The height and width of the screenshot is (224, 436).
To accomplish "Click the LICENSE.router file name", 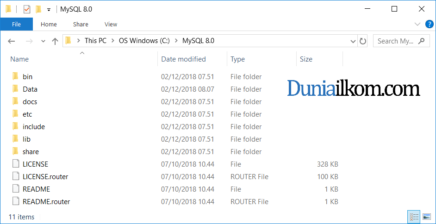I will [45, 177].
